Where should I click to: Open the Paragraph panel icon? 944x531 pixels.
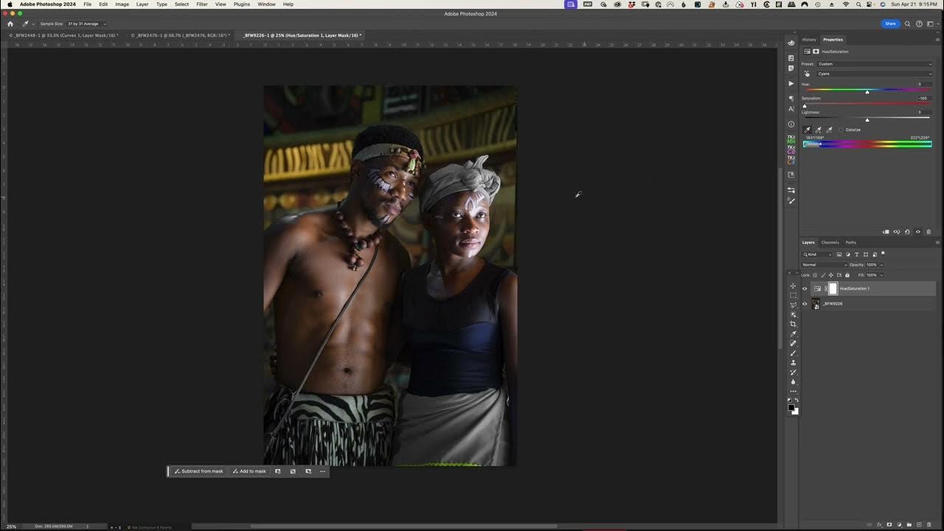[x=791, y=98]
